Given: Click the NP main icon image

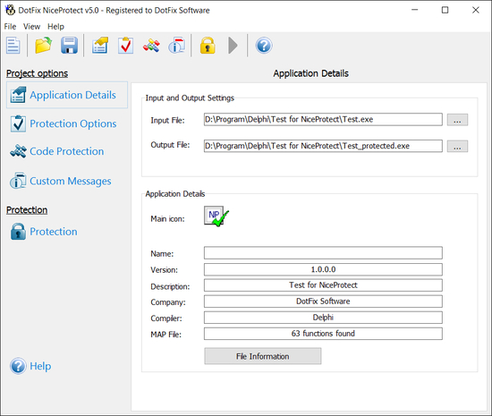Looking at the screenshot, I should [216, 216].
